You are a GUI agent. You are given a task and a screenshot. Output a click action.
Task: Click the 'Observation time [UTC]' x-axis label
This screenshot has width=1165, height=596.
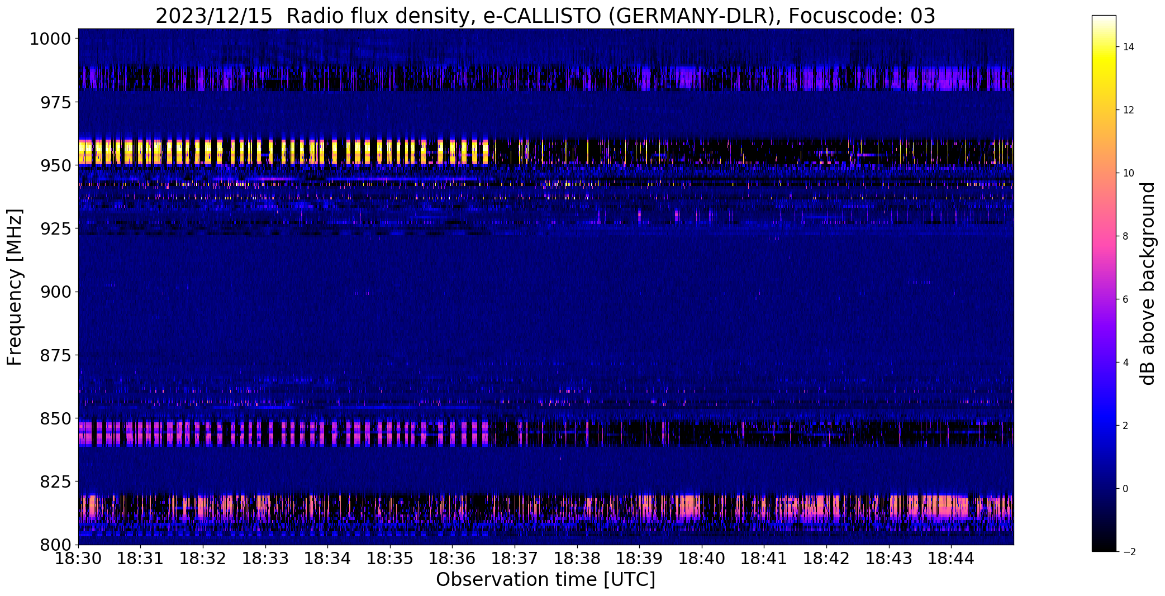click(545, 580)
